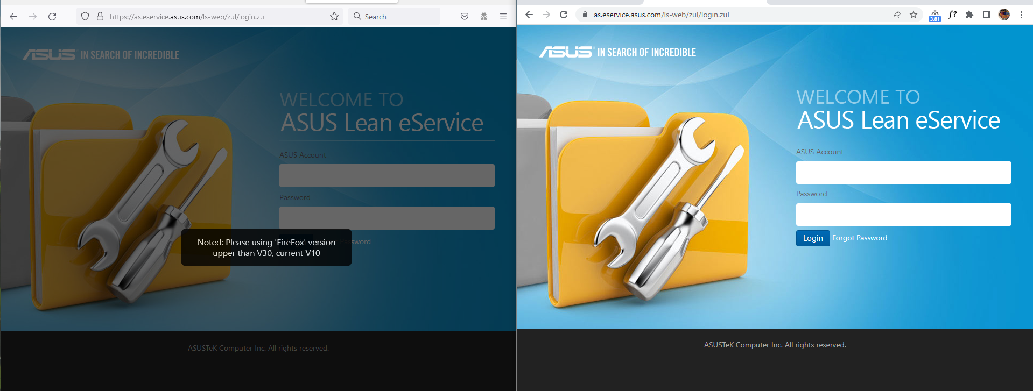
Task: Go back in the Firefox window
Action: (13, 17)
